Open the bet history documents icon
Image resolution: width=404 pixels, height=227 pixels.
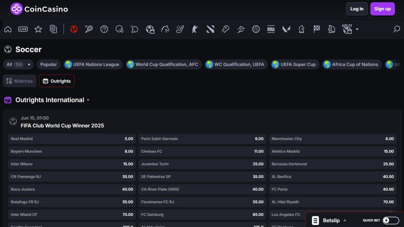(53, 29)
